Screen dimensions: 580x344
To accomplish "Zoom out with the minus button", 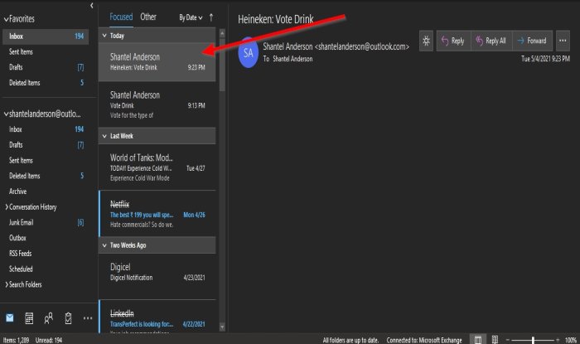I will [x=507, y=340].
